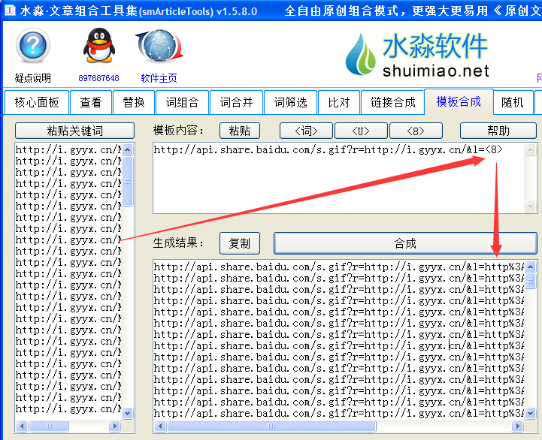542x440 pixels.
Task: Click the 生成结果： label
Action: pyautogui.click(x=179, y=243)
